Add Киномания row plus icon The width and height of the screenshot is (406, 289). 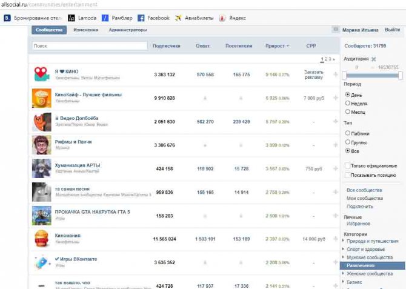coord(335,239)
